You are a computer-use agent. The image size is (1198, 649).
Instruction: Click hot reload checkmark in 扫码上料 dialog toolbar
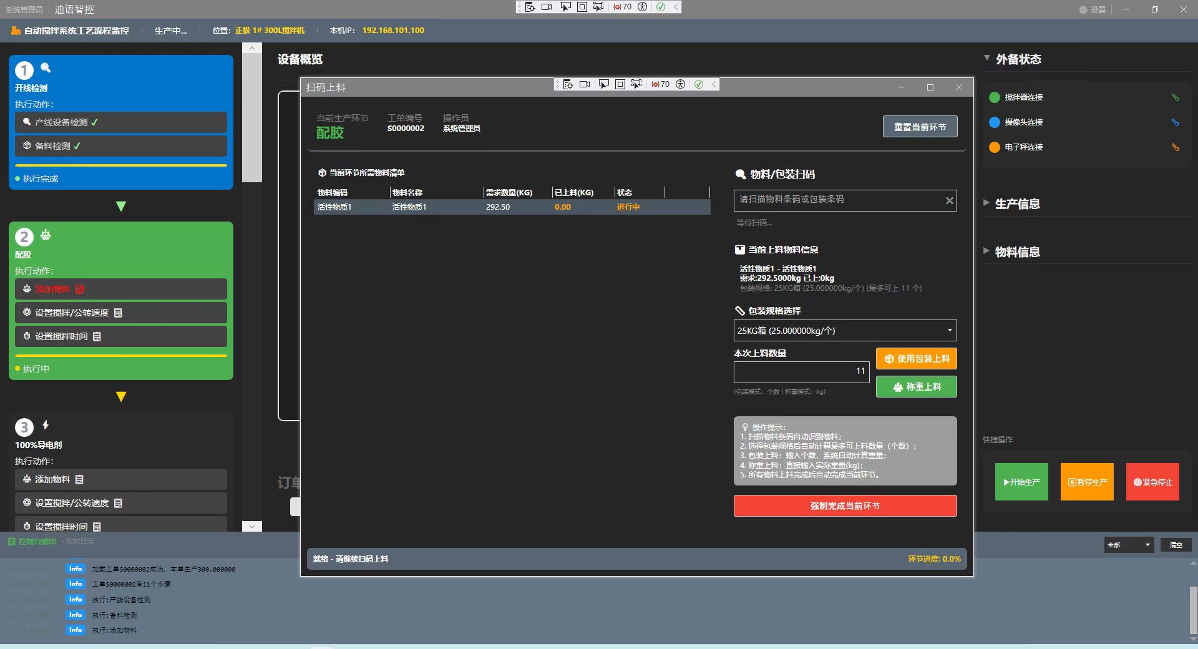tap(699, 84)
